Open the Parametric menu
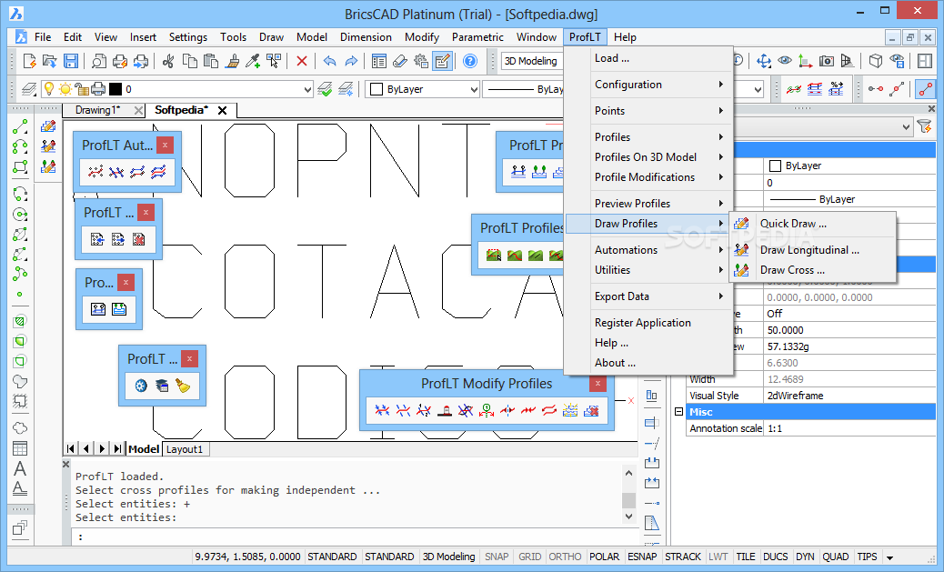 tap(477, 36)
